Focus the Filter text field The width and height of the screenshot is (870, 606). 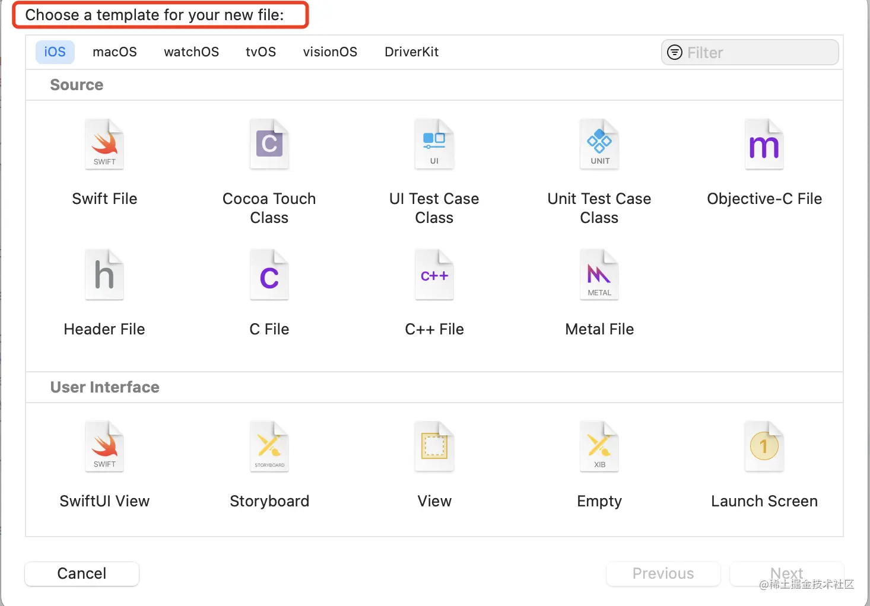[750, 52]
